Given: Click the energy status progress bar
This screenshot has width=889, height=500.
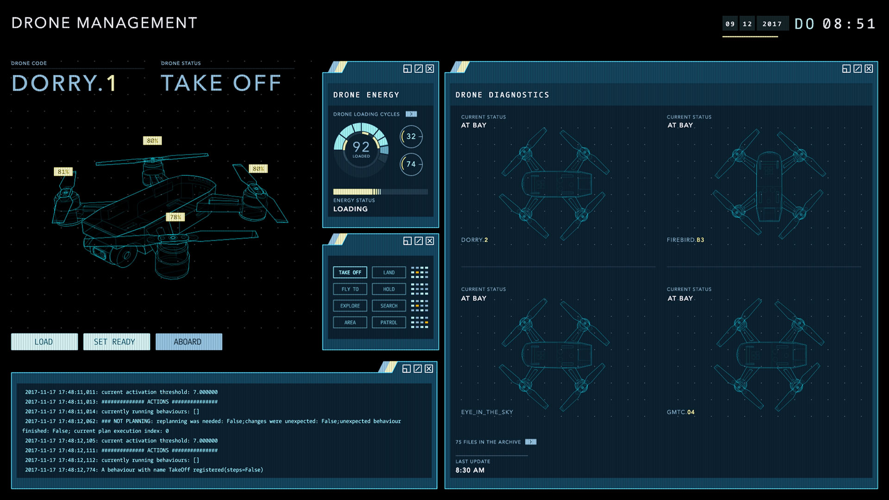Looking at the screenshot, I should (380, 192).
